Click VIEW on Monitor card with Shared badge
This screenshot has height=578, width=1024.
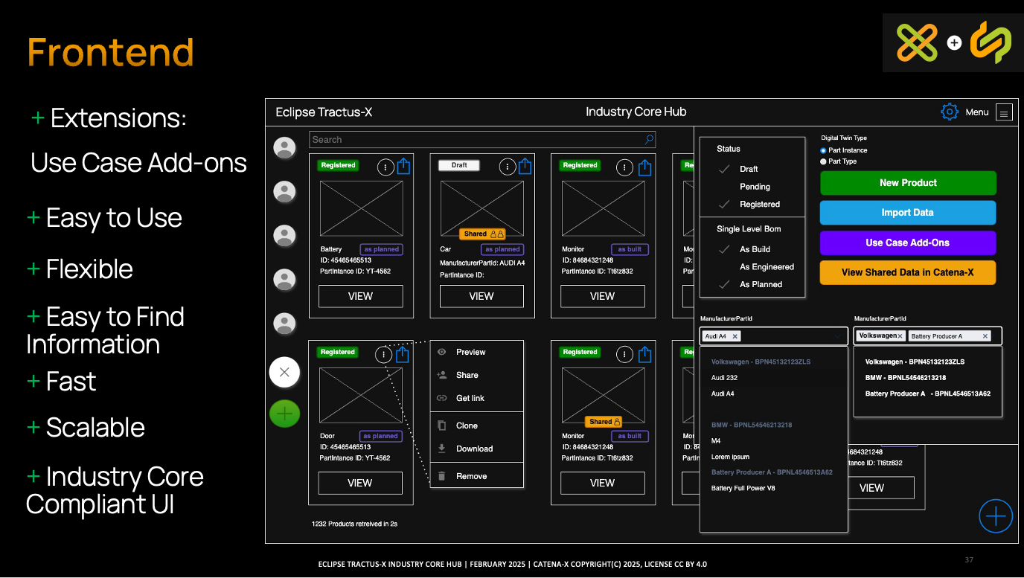click(x=603, y=483)
